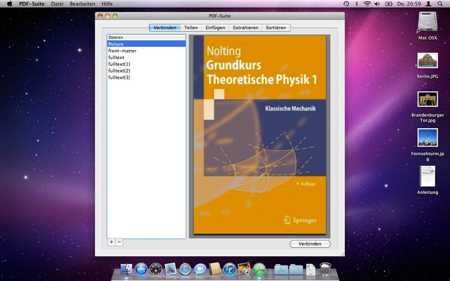
Task: Click the book cover PDF preview
Action: tap(260, 135)
